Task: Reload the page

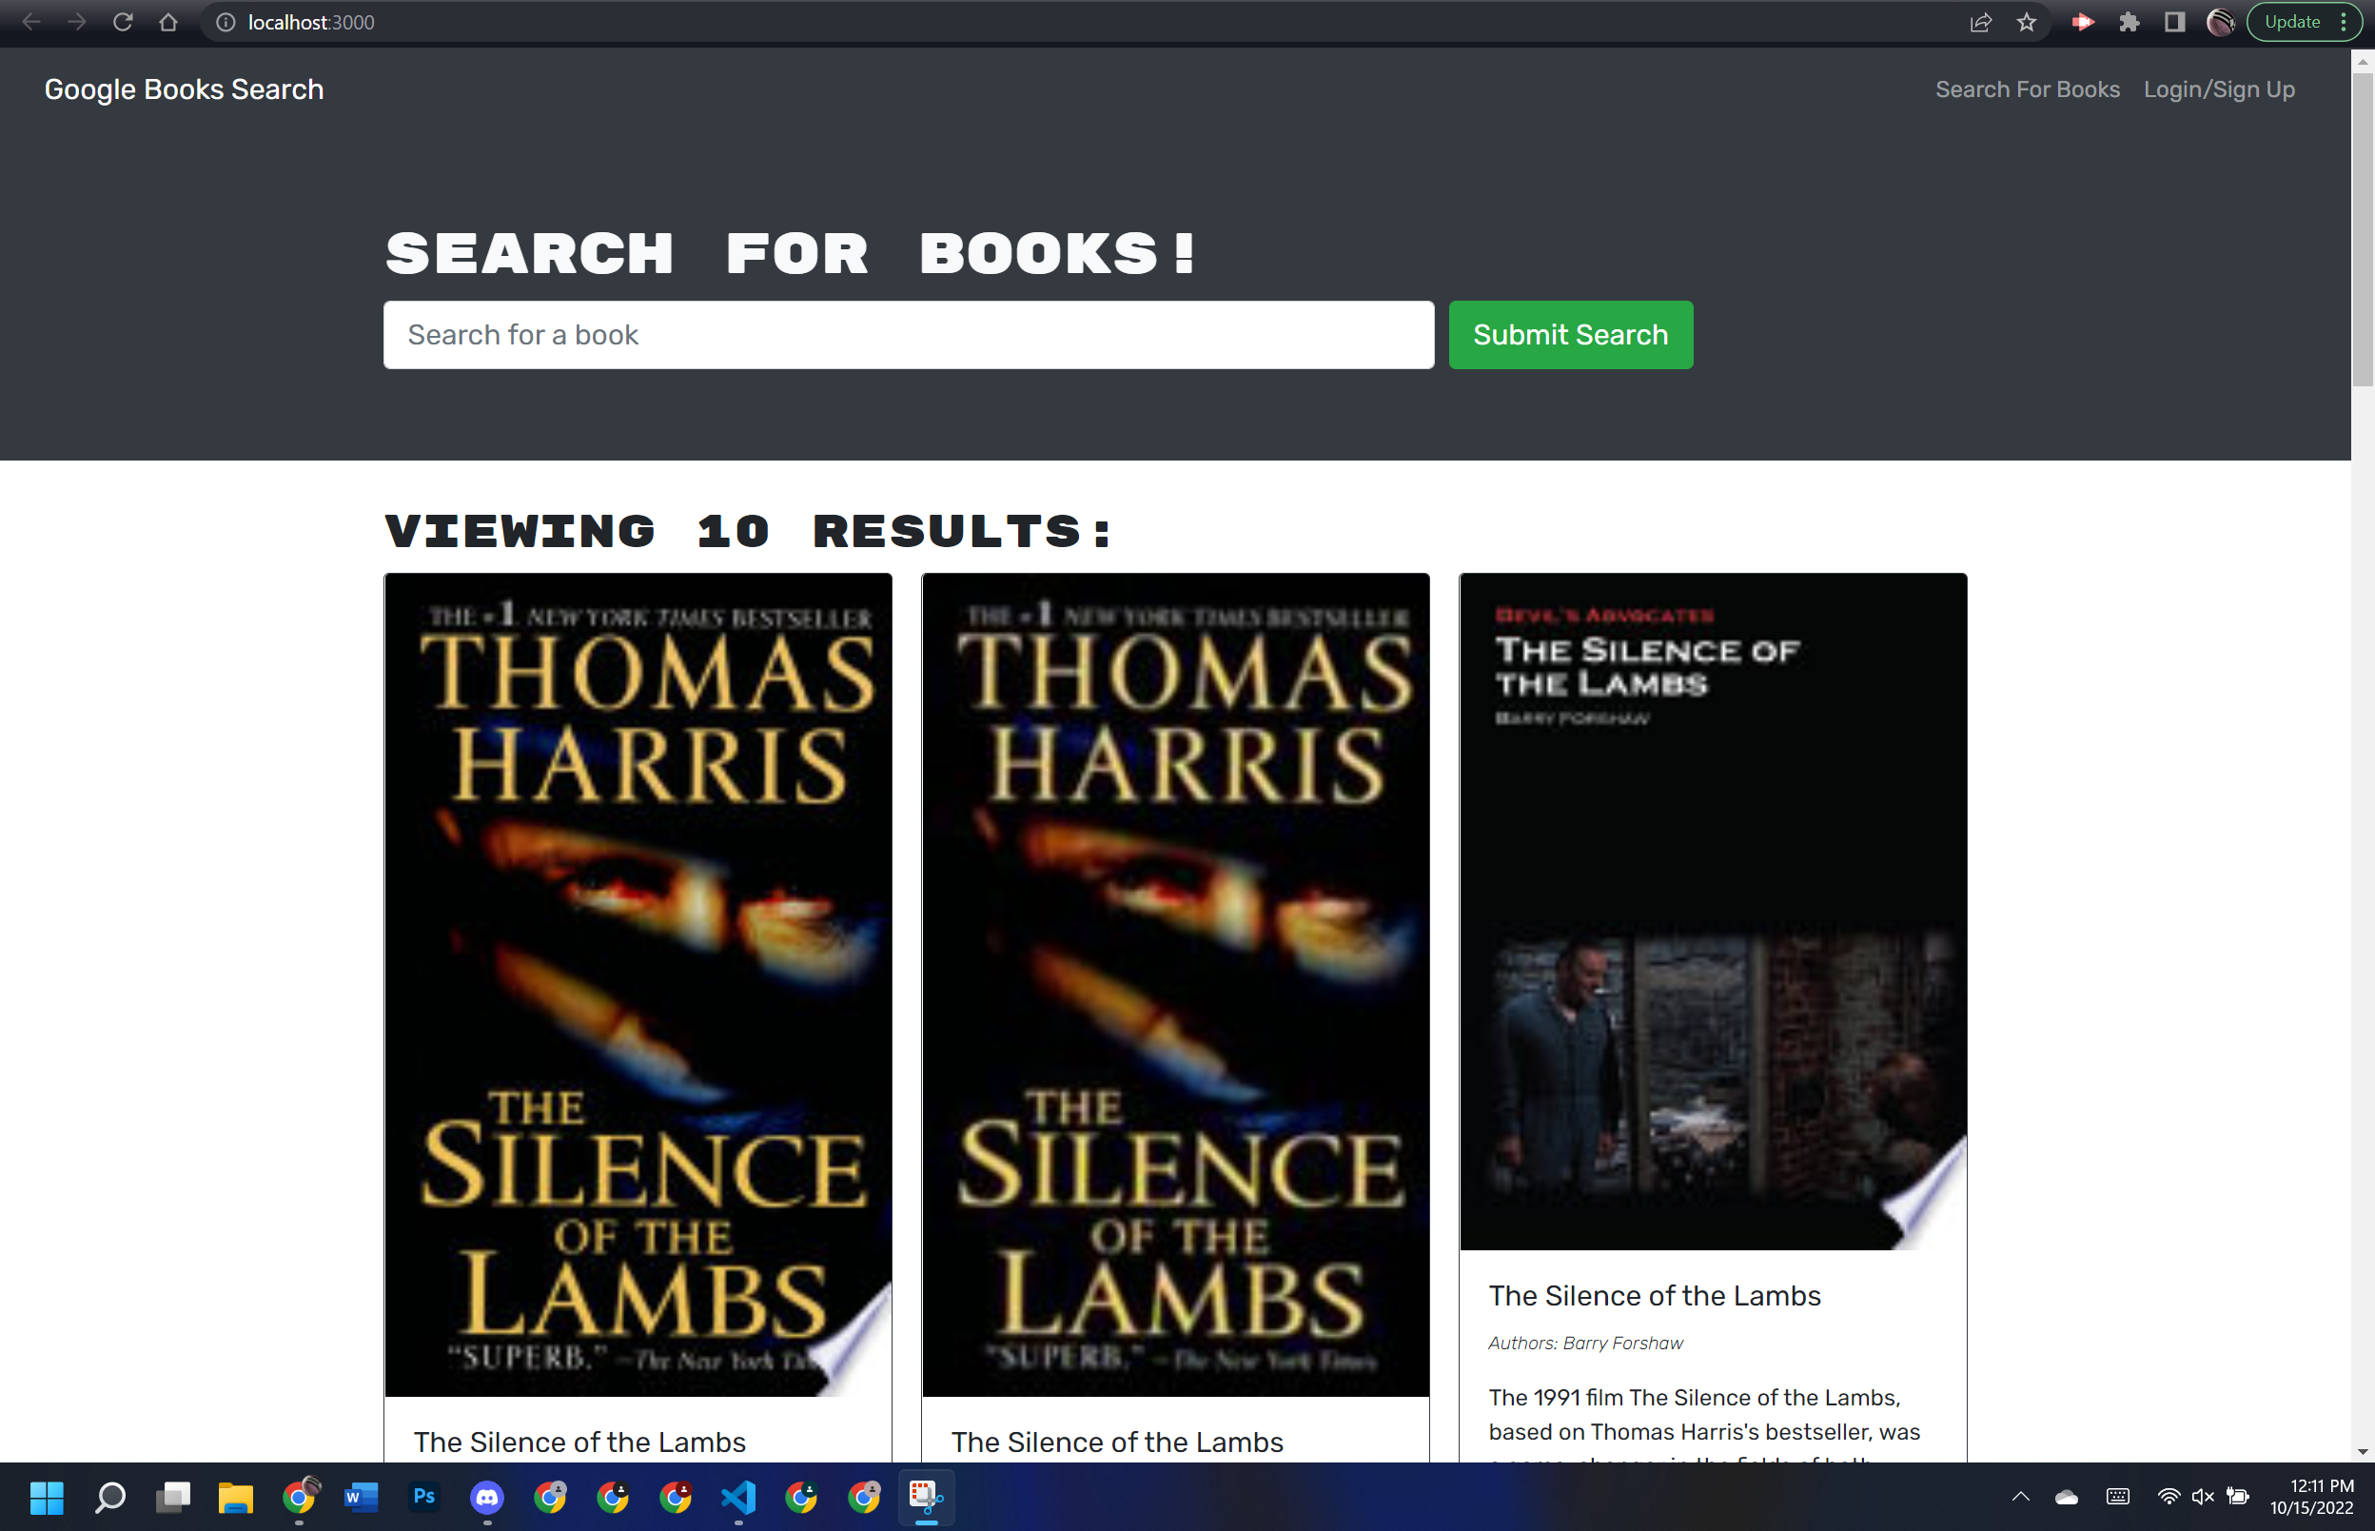Action: tap(123, 22)
